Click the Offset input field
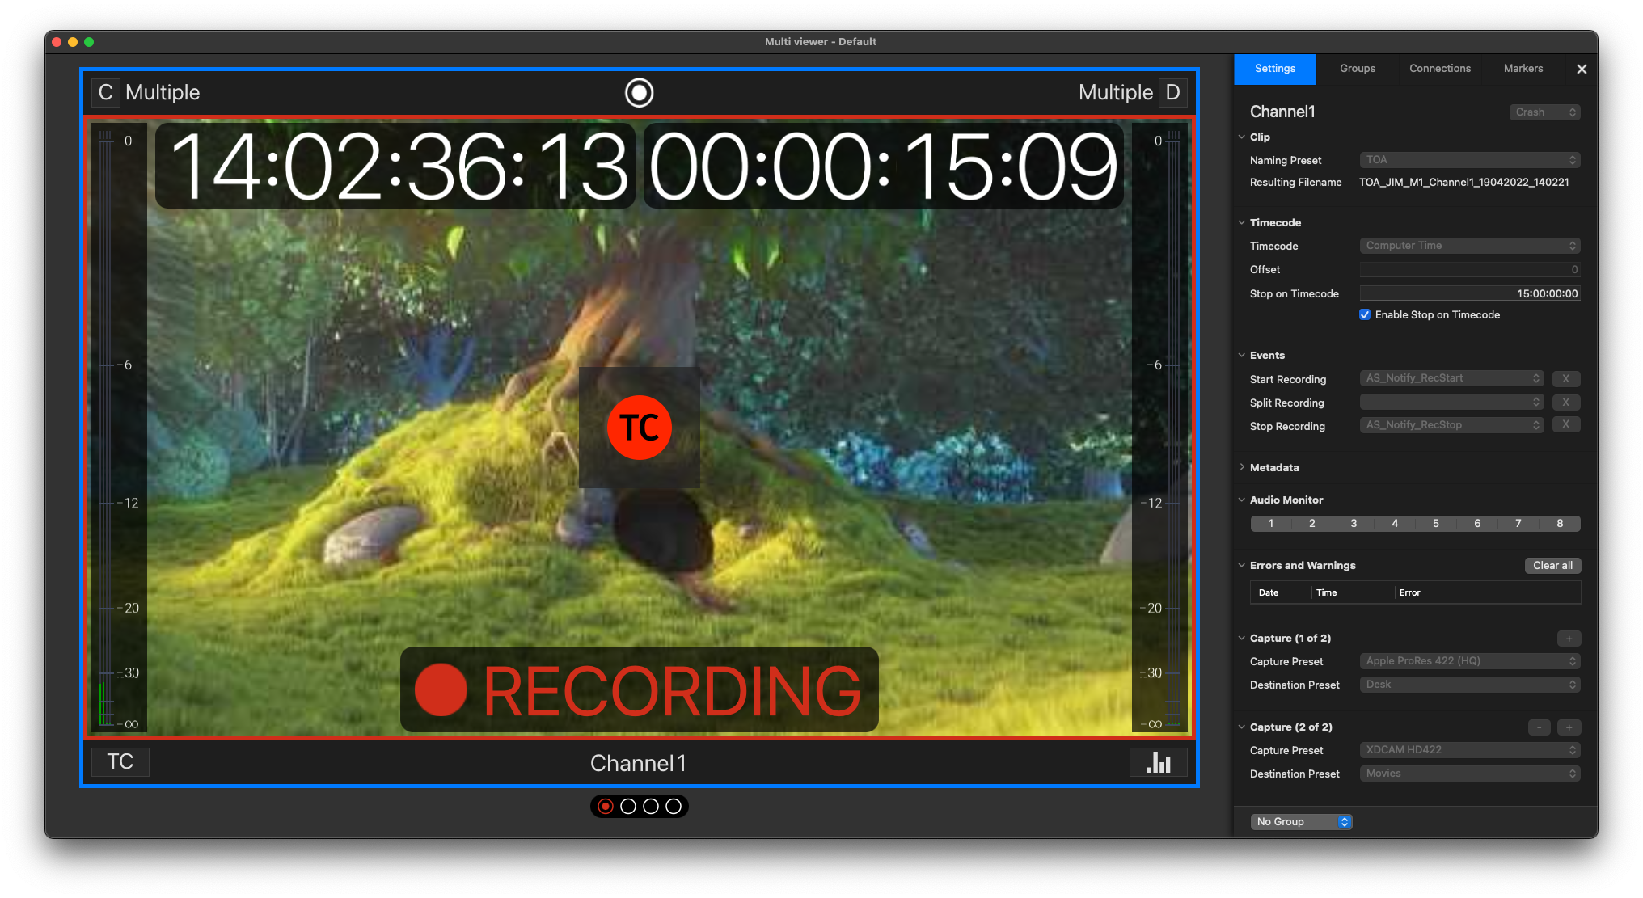The width and height of the screenshot is (1643, 898). pos(1469,269)
